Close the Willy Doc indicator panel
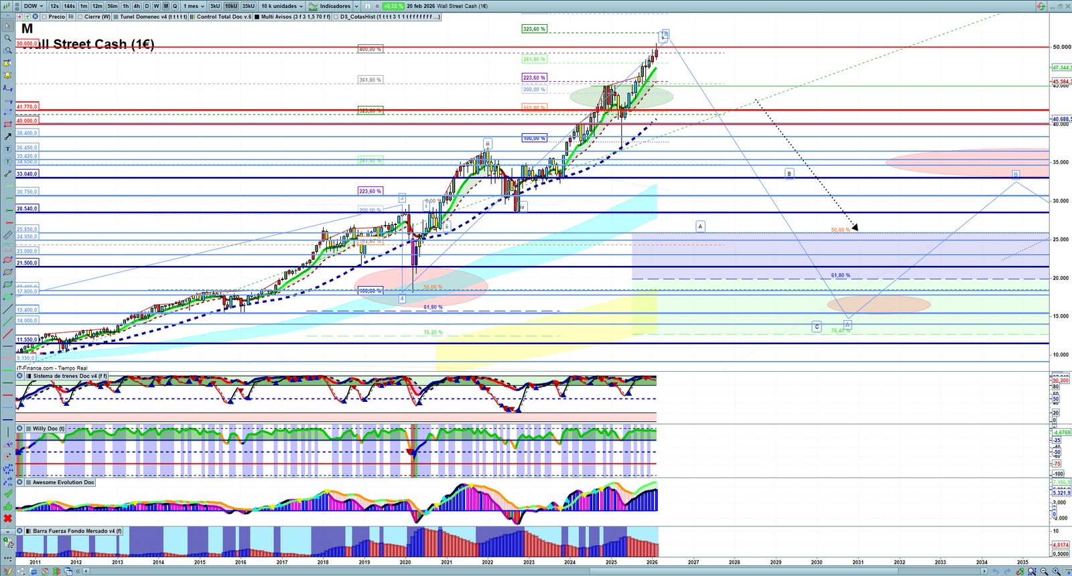The height and width of the screenshot is (576, 1072). tap(20, 429)
